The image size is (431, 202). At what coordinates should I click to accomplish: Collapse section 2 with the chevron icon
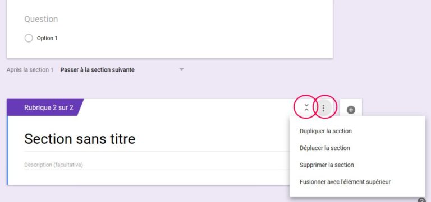point(306,107)
